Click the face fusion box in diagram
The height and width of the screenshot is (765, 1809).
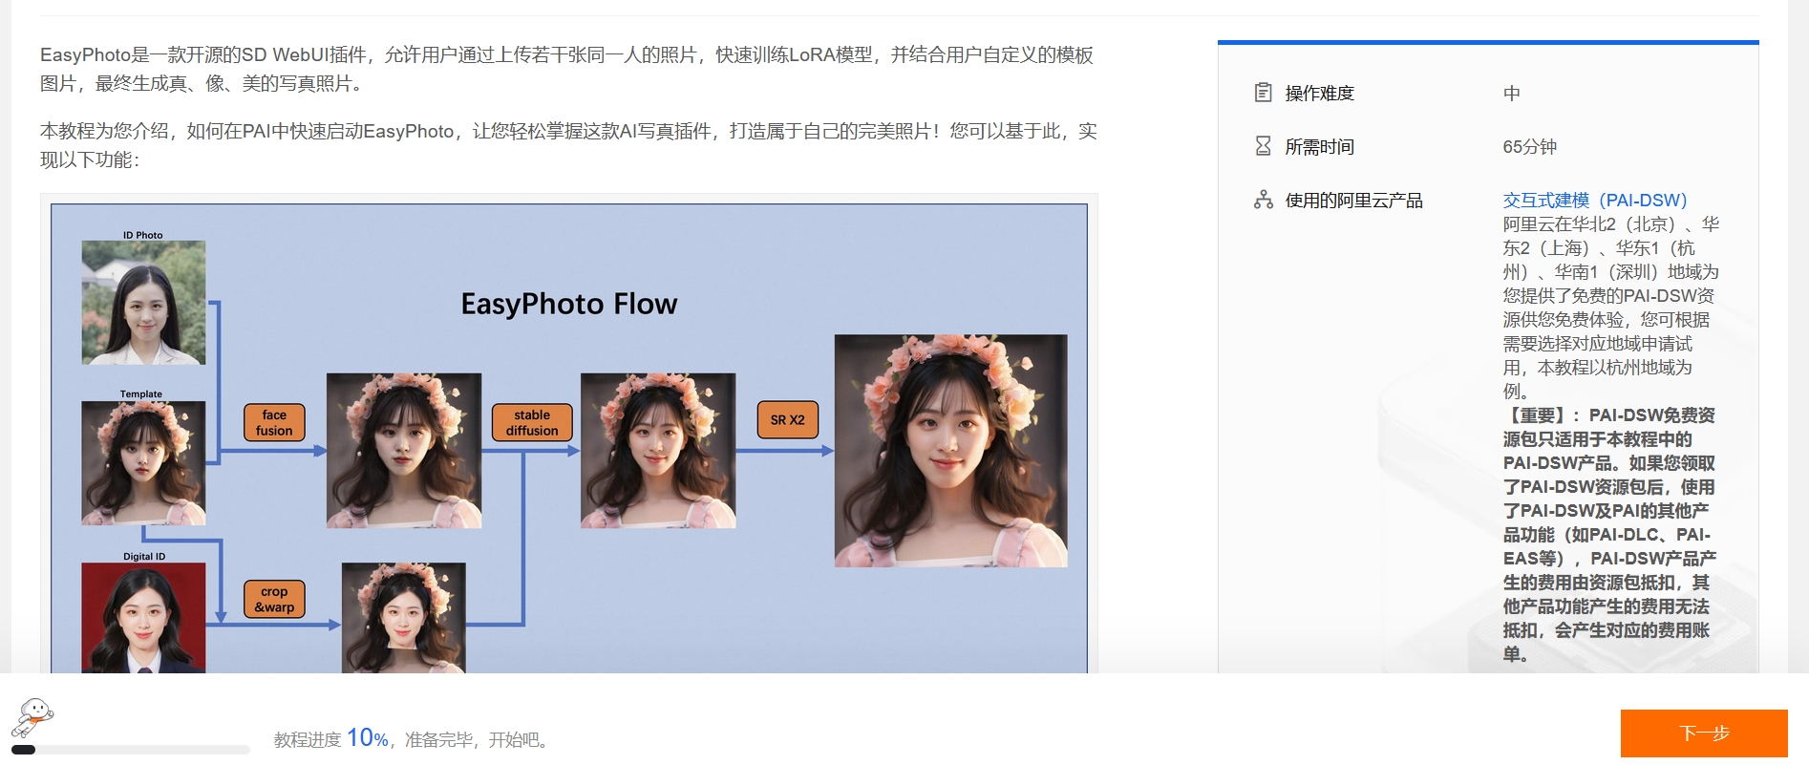274,423
